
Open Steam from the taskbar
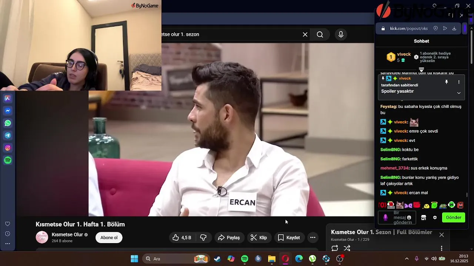(217, 259)
